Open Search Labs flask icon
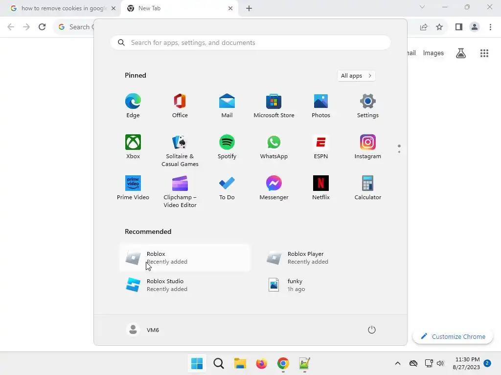This screenshot has width=501, height=375. [461, 53]
